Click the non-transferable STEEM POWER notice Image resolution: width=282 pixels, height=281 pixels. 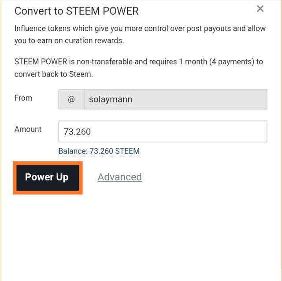tap(138, 68)
